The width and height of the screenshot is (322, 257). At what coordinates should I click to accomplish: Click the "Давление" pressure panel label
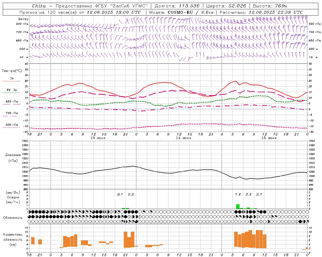tap(13, 155)
